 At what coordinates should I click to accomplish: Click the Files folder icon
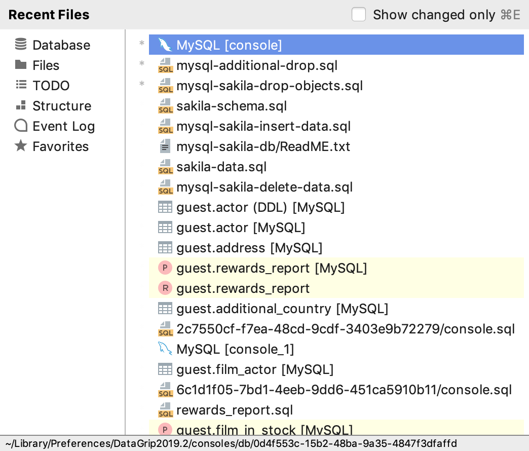21,64
